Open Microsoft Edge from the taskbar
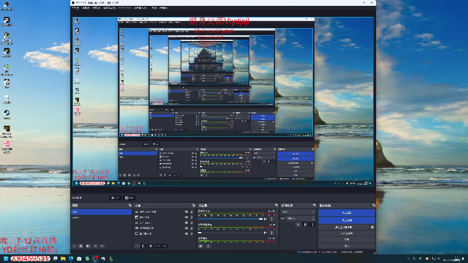 tap(71, 258)
